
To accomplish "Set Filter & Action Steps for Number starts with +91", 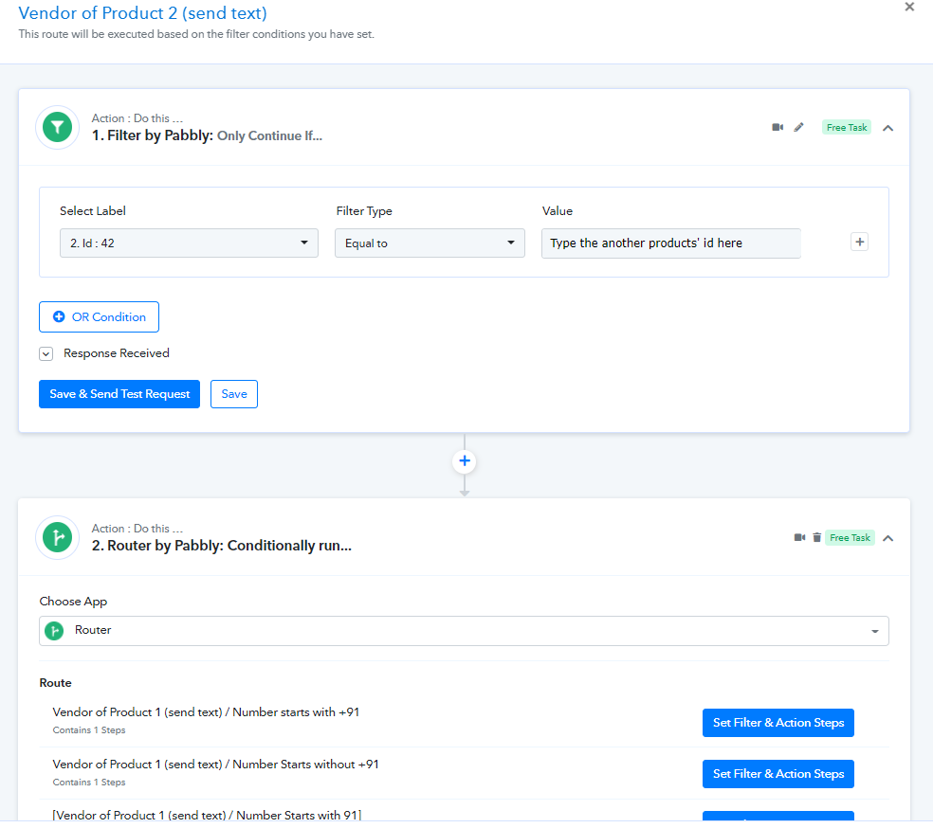I will 777,723.
